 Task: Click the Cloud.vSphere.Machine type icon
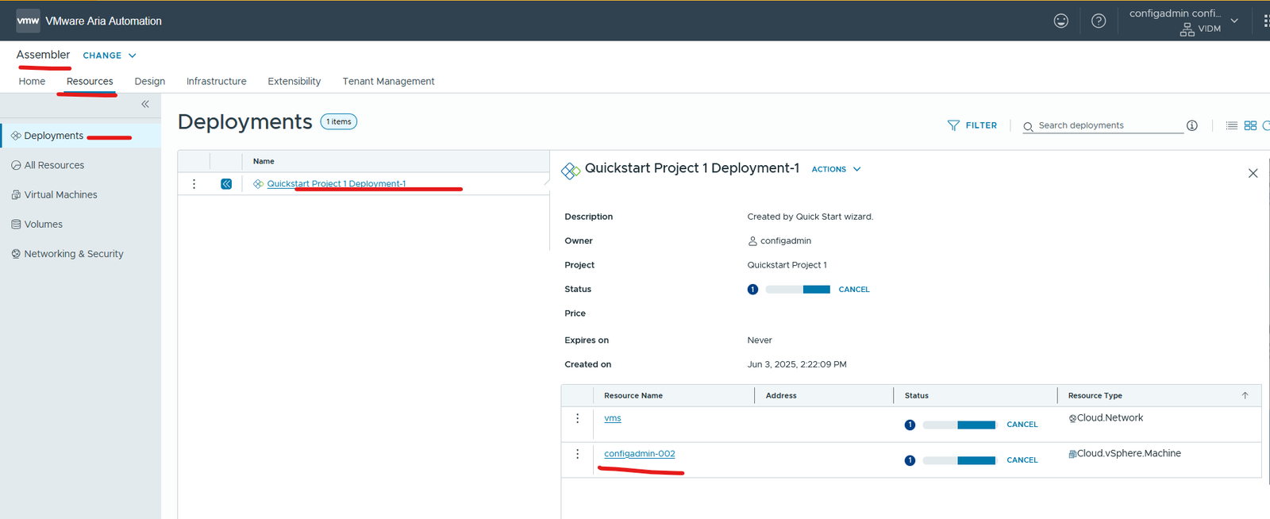(x=1072, y=454)
